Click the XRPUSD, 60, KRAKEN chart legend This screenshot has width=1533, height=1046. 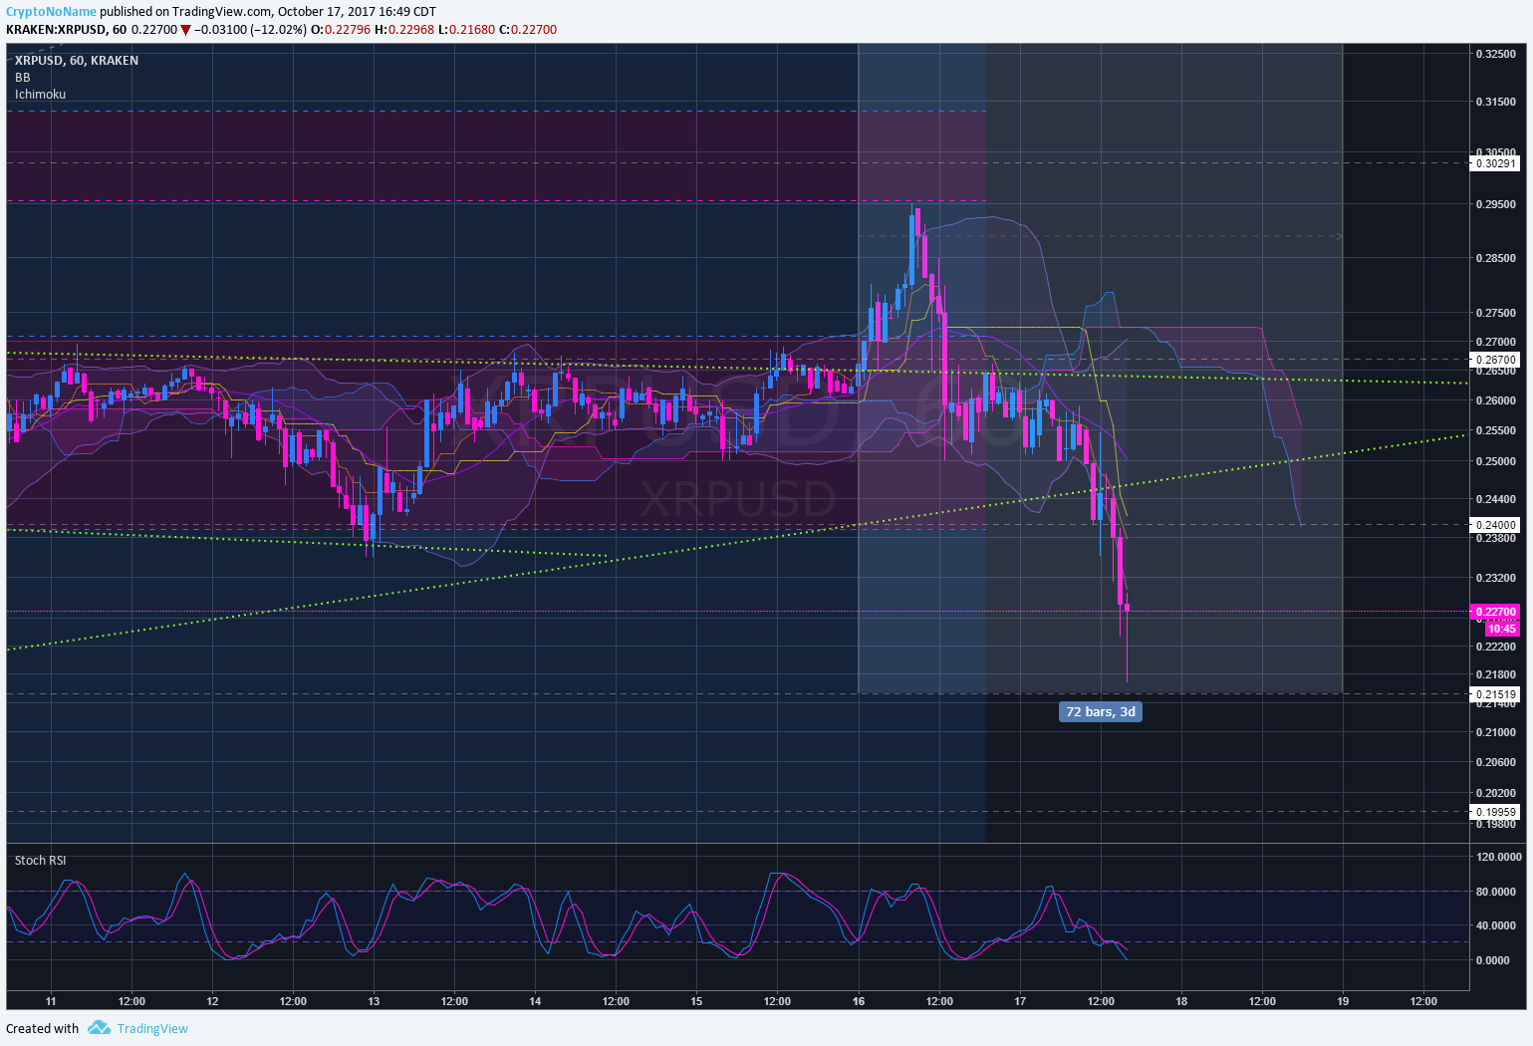(77, 61)
